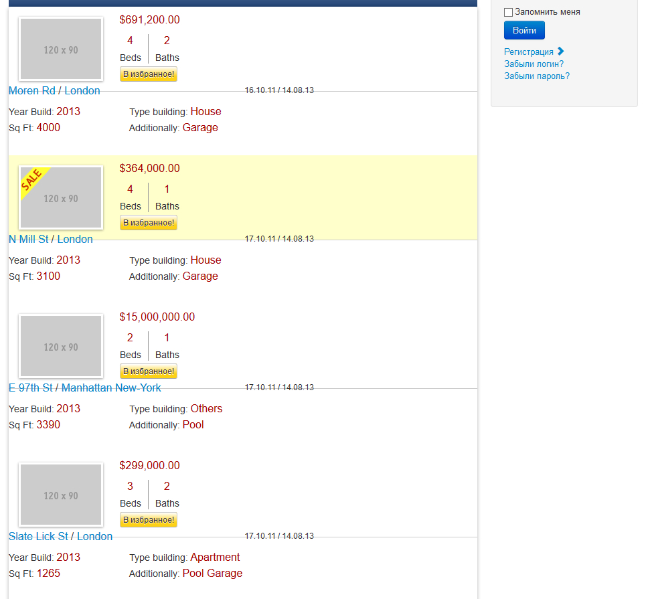Add the $299,000.00 listing to favorites
The width and height of the screenshot is (646, 599).
coord(149,520)
